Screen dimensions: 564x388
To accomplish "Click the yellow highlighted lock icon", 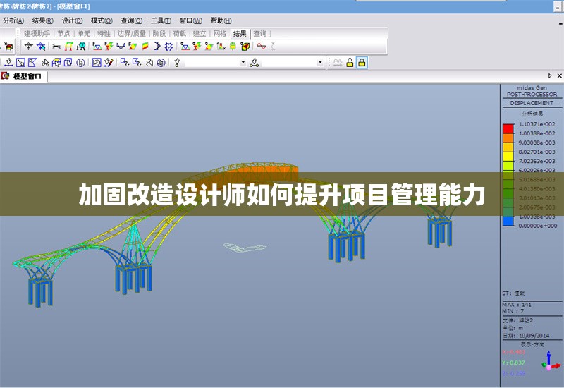I will click(362, 63).
